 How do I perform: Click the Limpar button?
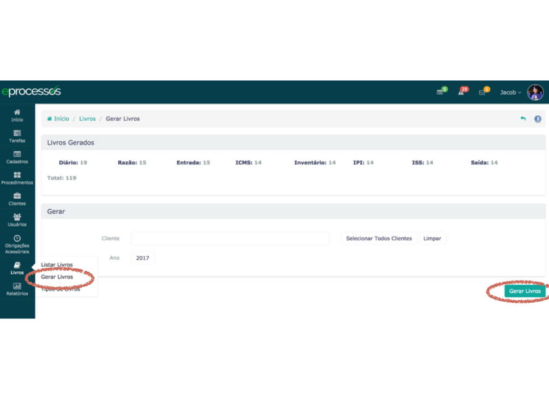[x=432, y=238]
